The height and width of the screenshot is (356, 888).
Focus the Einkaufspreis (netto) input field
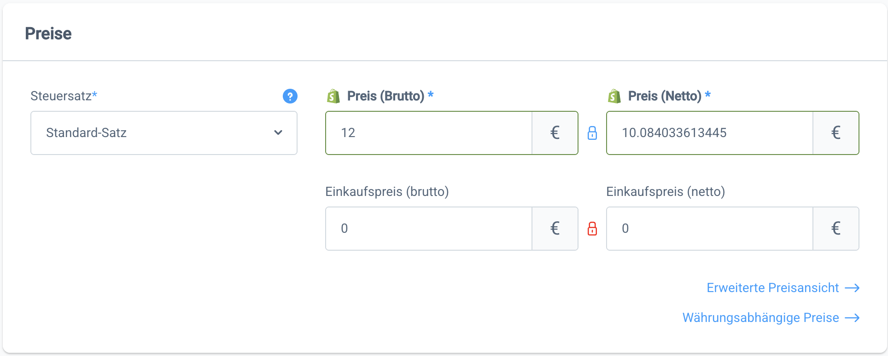[x=709, y=229]
